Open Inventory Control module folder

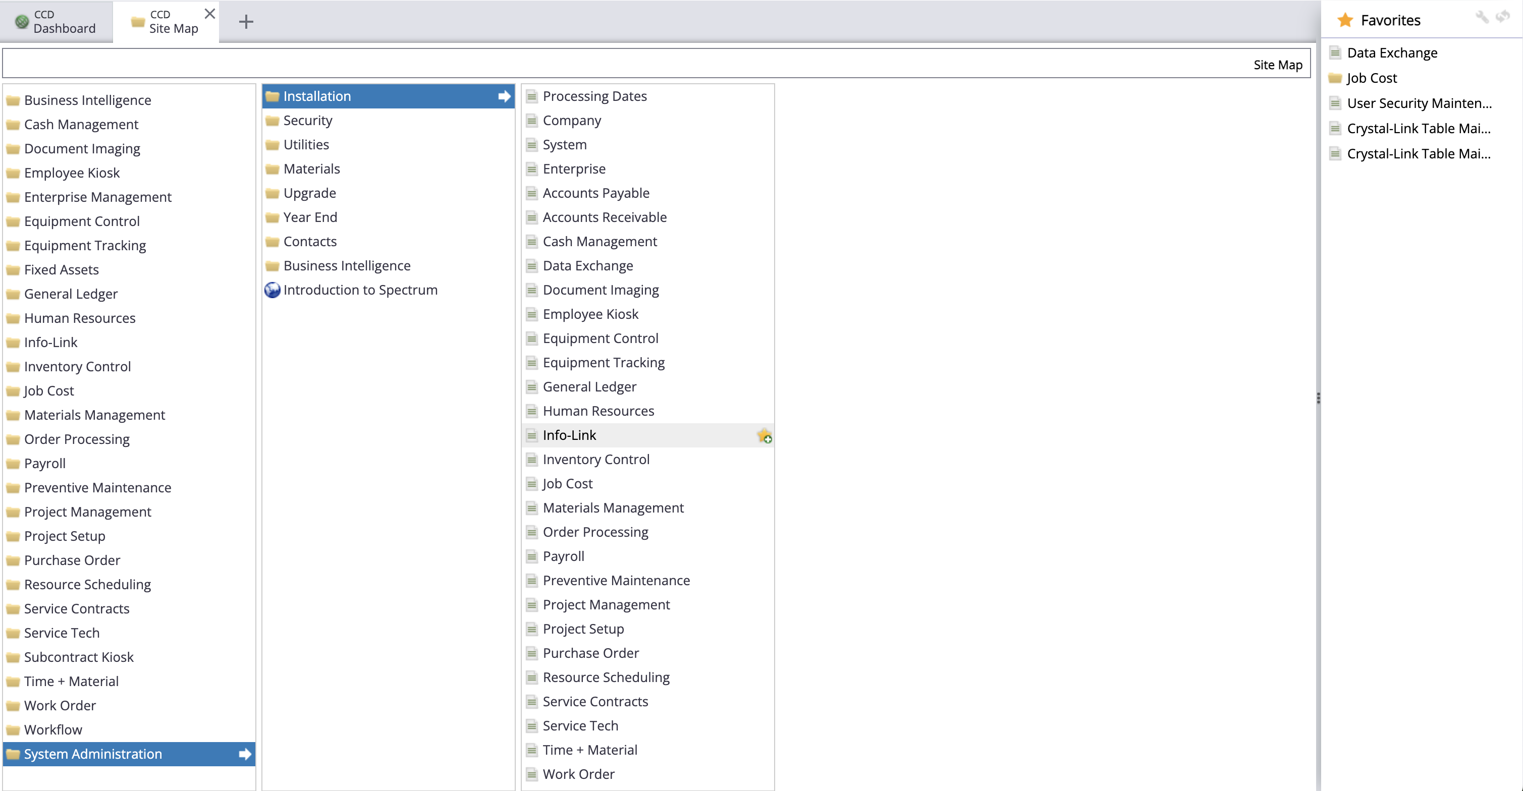point(77,367)
